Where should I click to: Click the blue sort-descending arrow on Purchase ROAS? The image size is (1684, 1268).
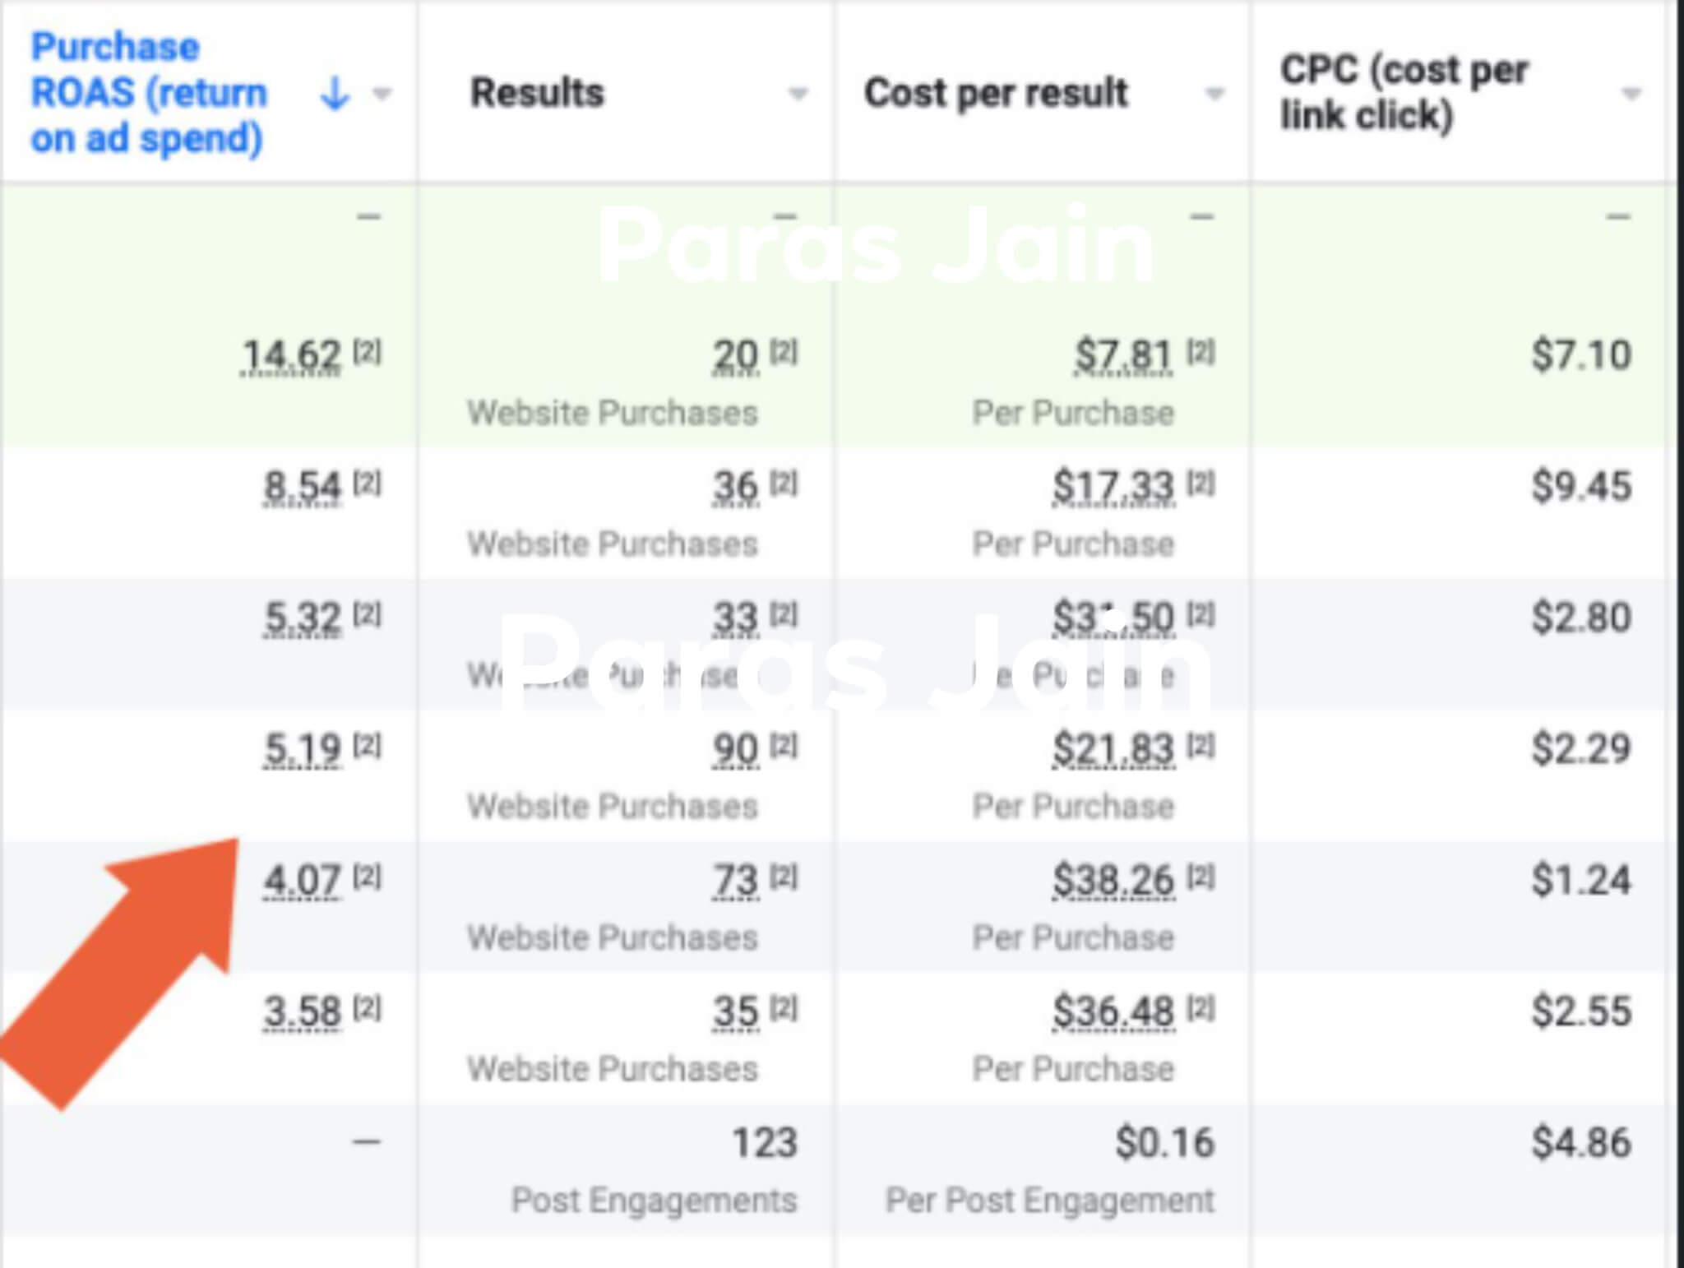334,93
